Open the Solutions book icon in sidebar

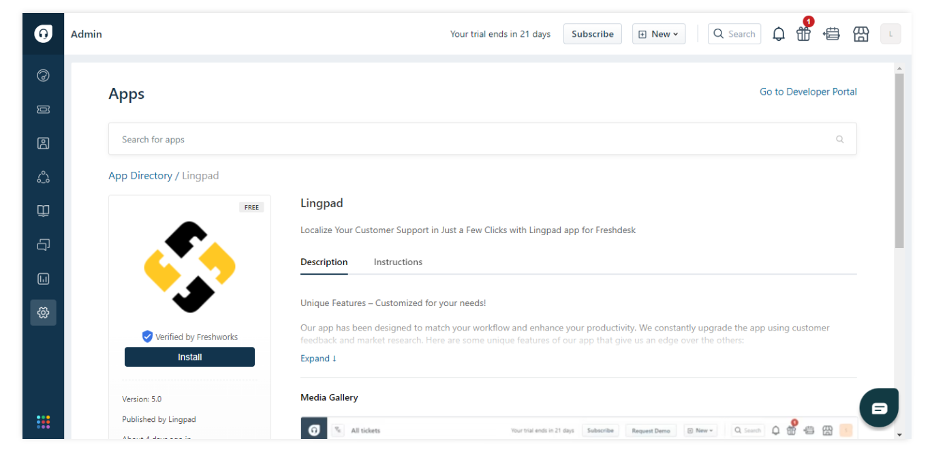point(43,211)
